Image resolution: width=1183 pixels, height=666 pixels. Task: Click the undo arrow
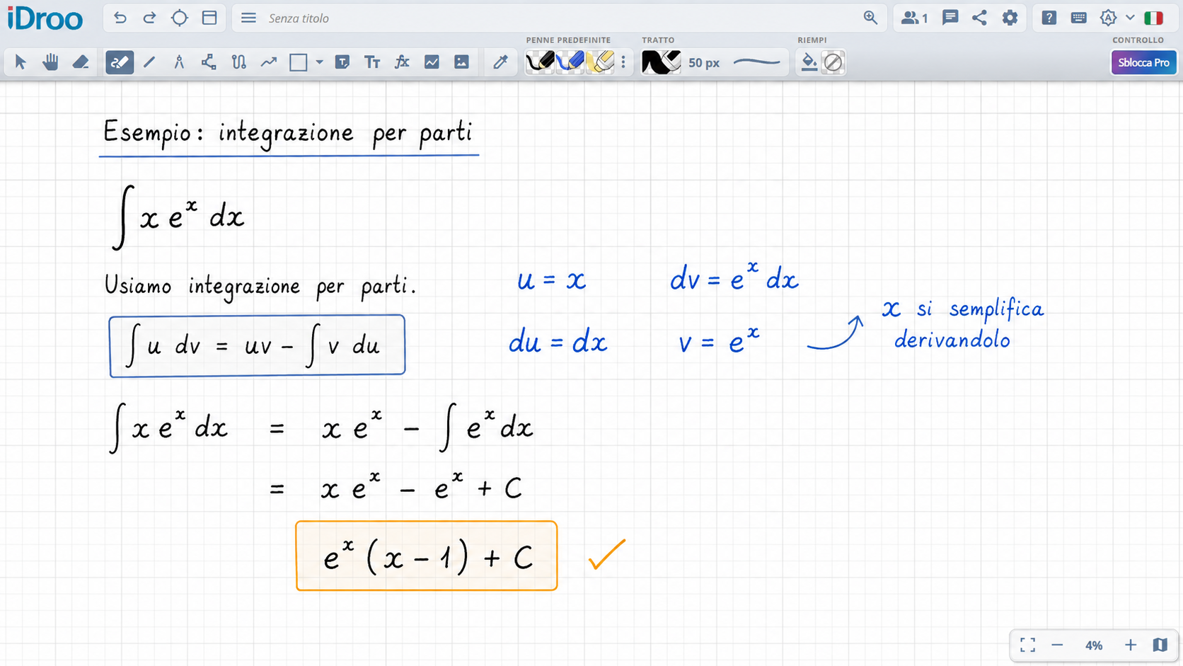(x=120, y=18)
